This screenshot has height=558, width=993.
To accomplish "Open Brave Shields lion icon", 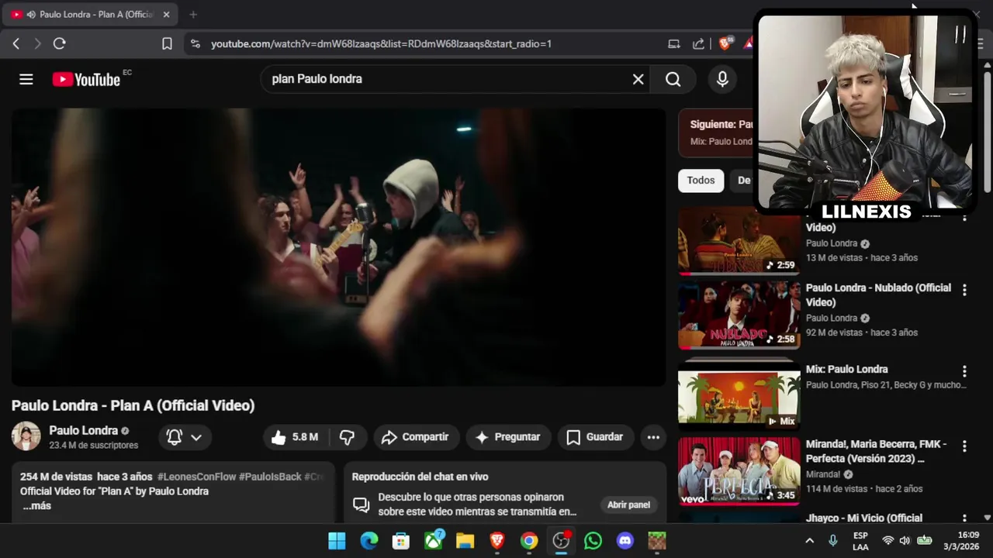I will coord(725,43).
